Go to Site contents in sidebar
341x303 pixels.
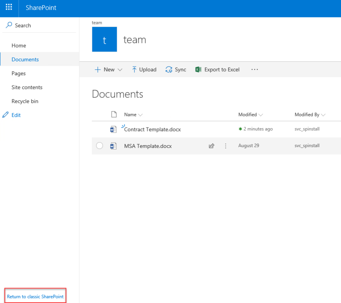tap(27, 87)
